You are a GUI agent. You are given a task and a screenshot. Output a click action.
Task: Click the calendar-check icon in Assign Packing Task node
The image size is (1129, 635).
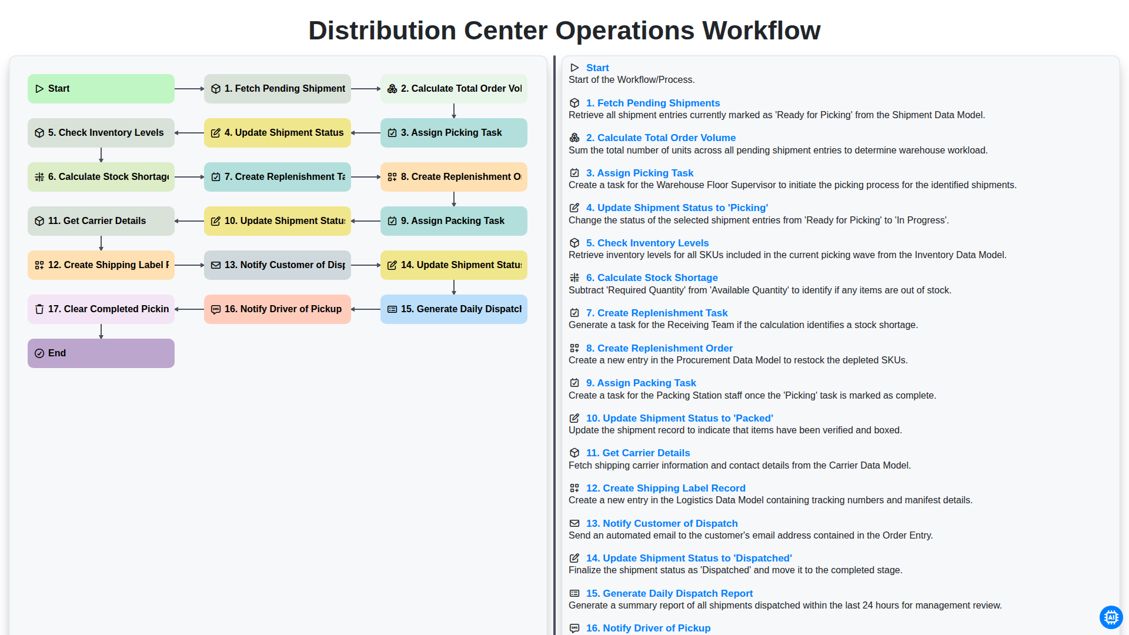[392, 221]
